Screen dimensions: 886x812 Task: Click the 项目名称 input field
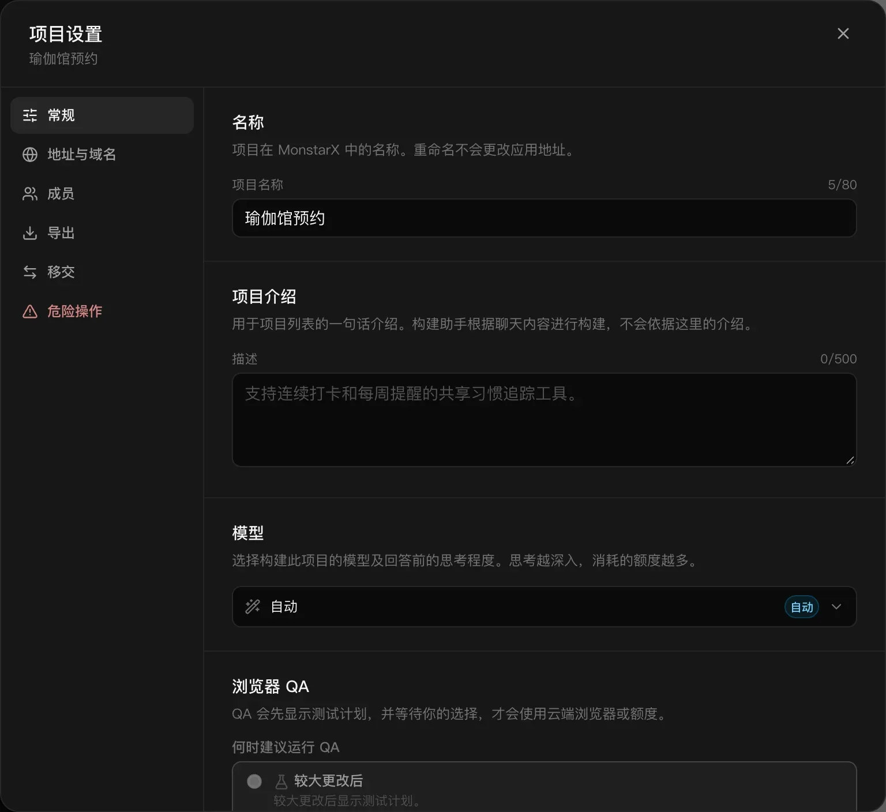[544, 218]
